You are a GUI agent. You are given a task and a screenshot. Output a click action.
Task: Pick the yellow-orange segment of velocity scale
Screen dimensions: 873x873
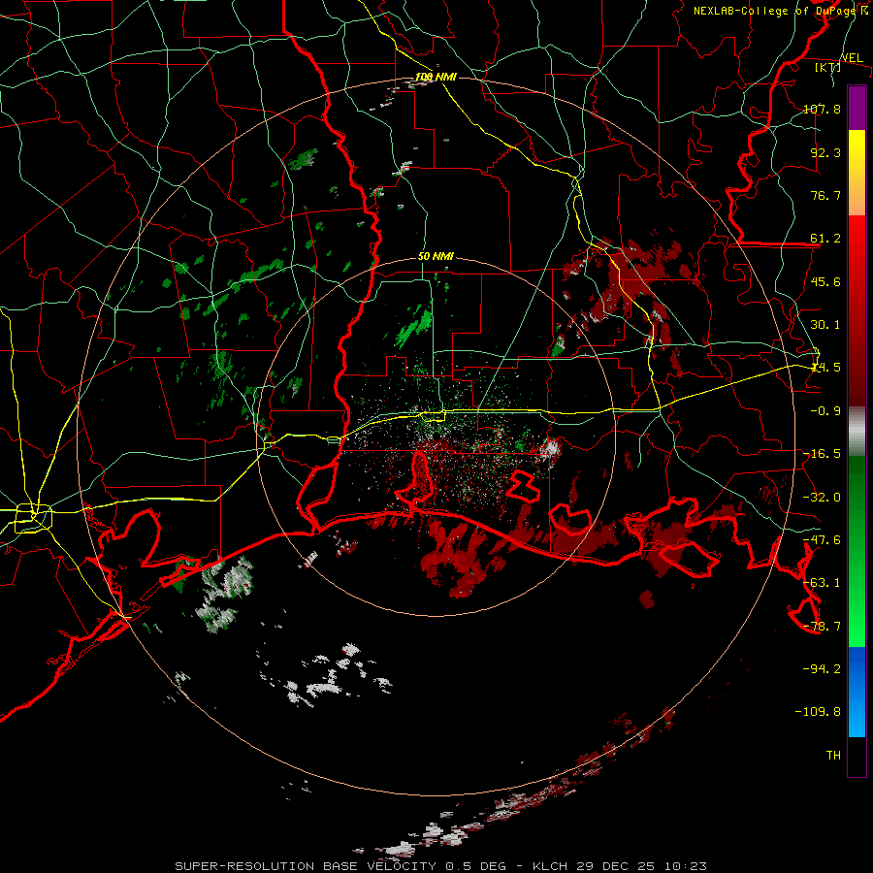[857, 173]
